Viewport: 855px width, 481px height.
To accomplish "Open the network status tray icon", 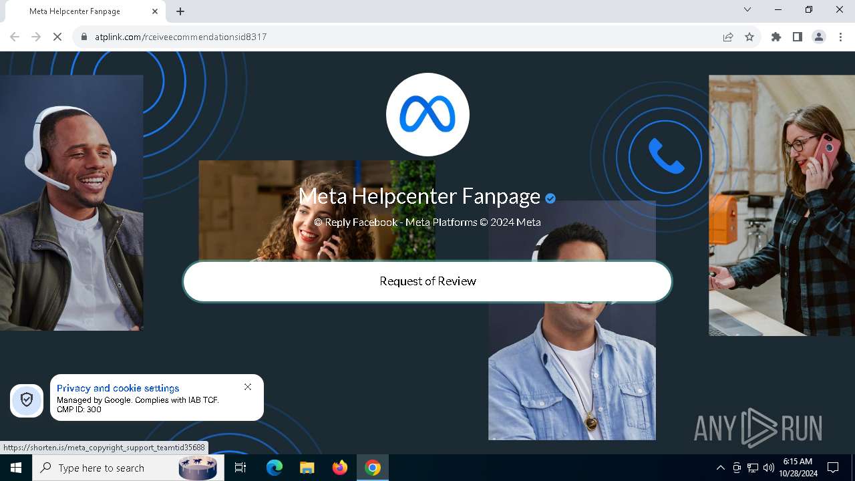I will point(752,468).
